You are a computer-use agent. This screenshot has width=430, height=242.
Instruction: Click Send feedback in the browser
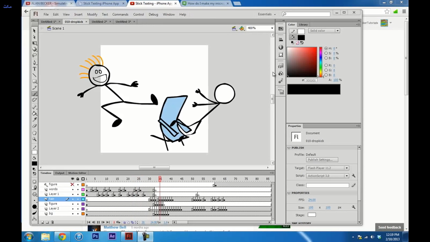click(x=390, y=228)
